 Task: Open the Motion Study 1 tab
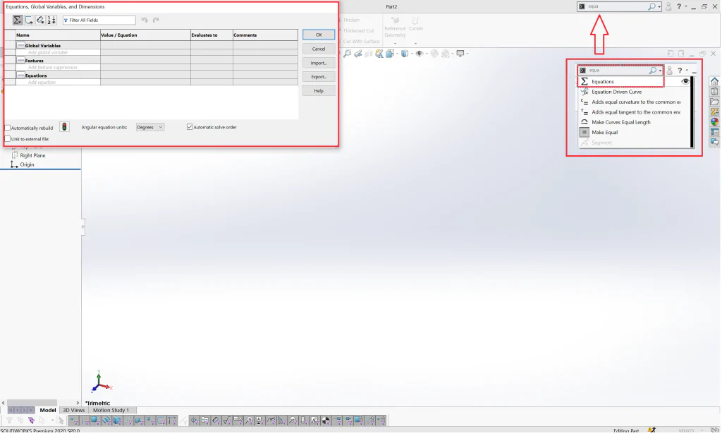coord(111,410)
